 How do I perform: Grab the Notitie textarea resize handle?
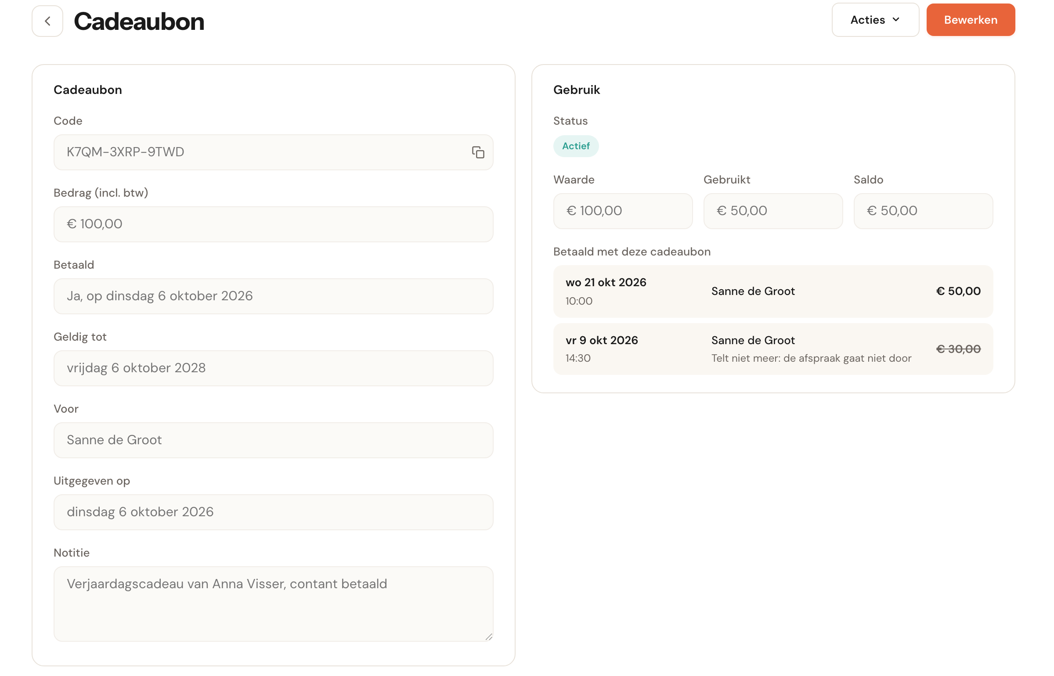tap(489, 637)
